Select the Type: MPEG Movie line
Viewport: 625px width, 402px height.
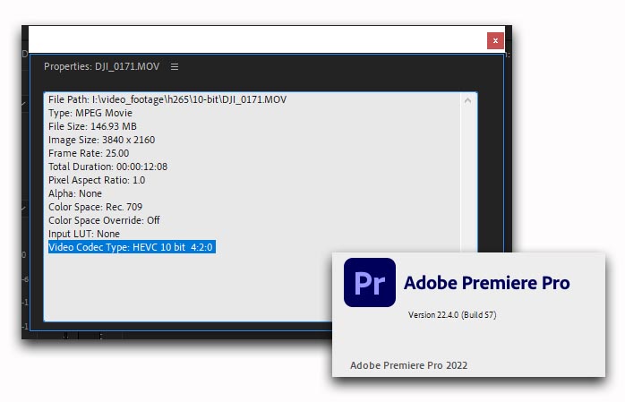[90, 113]
